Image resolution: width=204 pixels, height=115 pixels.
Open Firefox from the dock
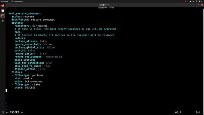(x=3, y=6)
